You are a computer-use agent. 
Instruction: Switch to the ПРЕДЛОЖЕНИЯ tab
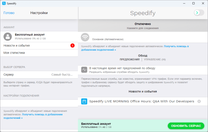[x=130, y=60]
